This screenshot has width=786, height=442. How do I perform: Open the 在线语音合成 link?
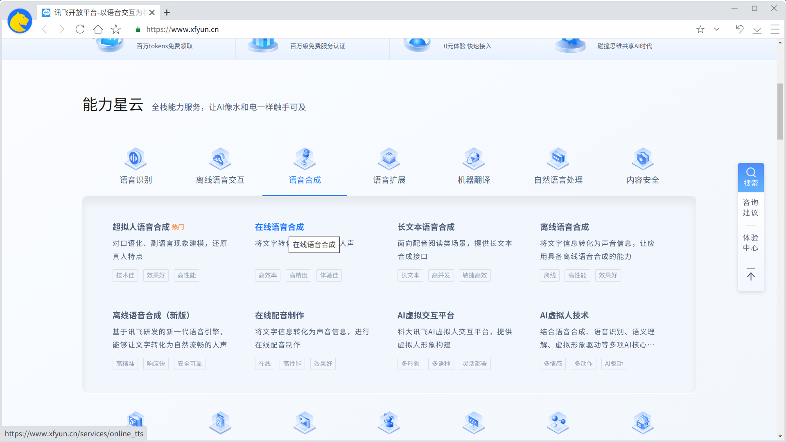point(279,227)
